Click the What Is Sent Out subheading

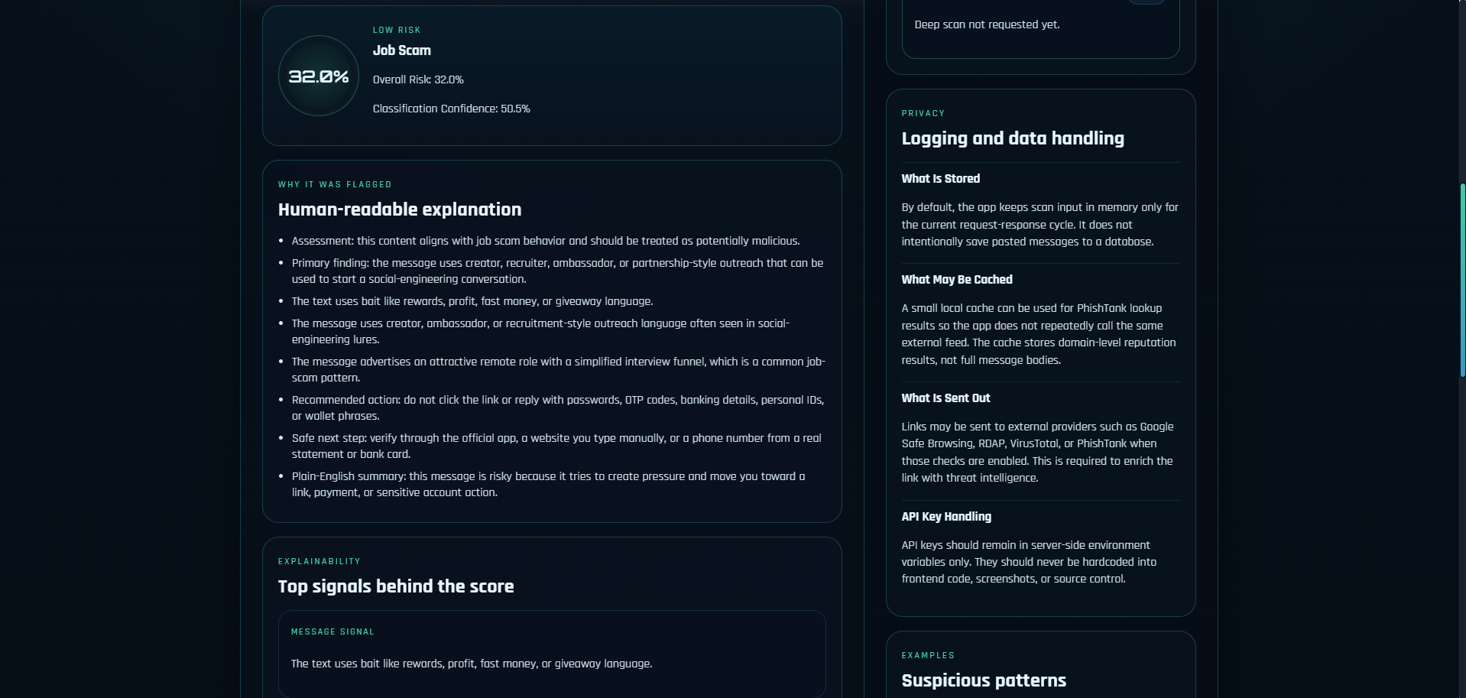pos(945,398)
